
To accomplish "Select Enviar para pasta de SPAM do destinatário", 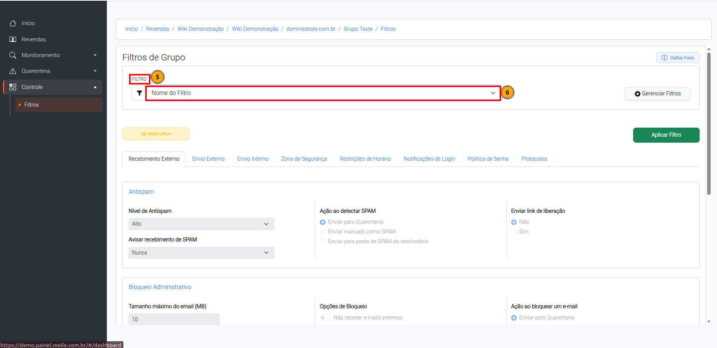I will coord(322,242).
